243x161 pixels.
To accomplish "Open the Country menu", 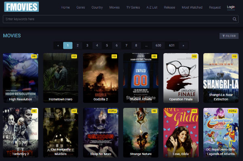I will [x=97, y=7].
